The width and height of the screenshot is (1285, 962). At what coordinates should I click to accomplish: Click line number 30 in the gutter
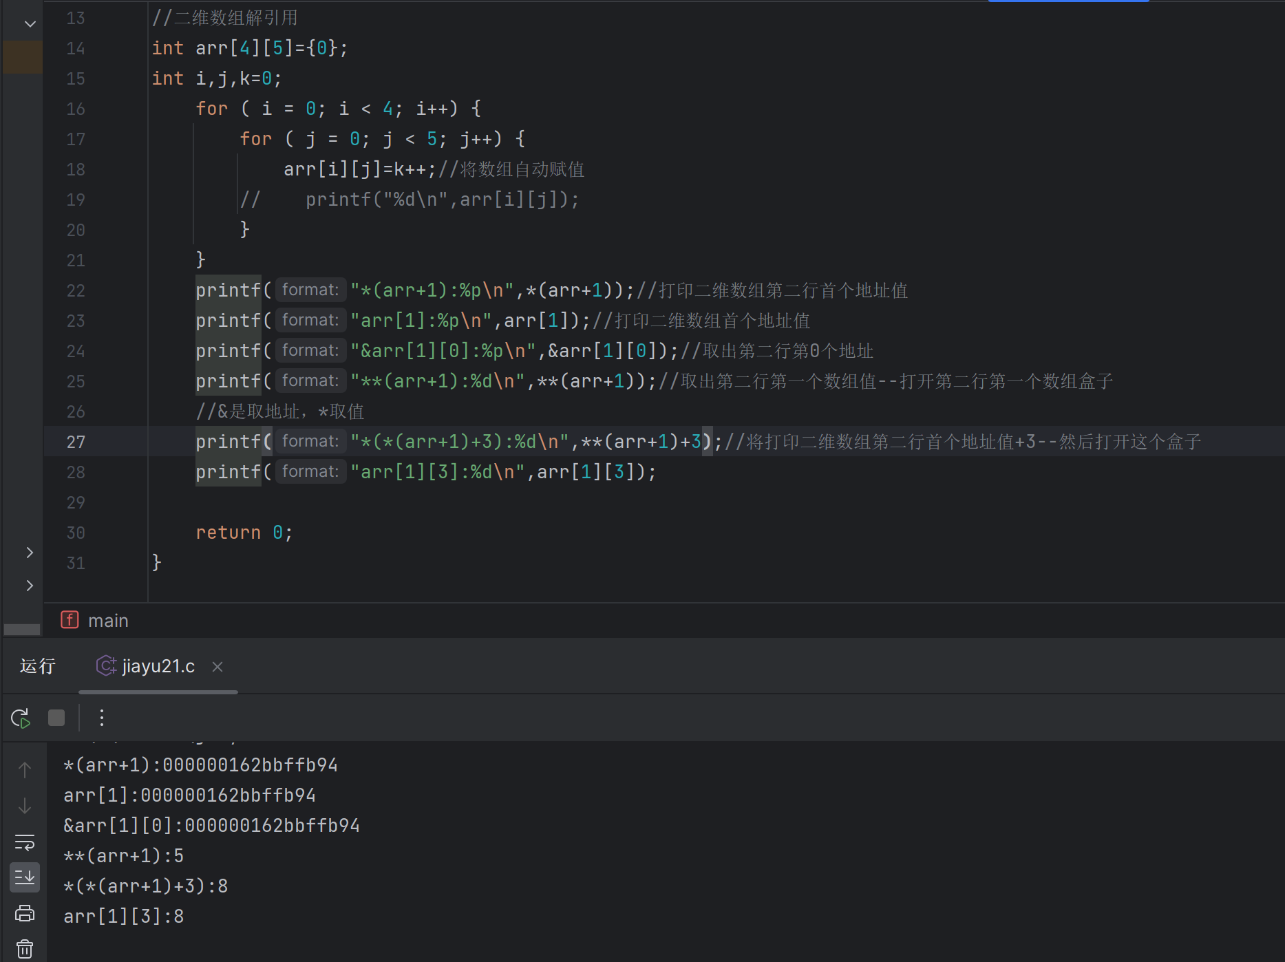[x=76, y=533]
